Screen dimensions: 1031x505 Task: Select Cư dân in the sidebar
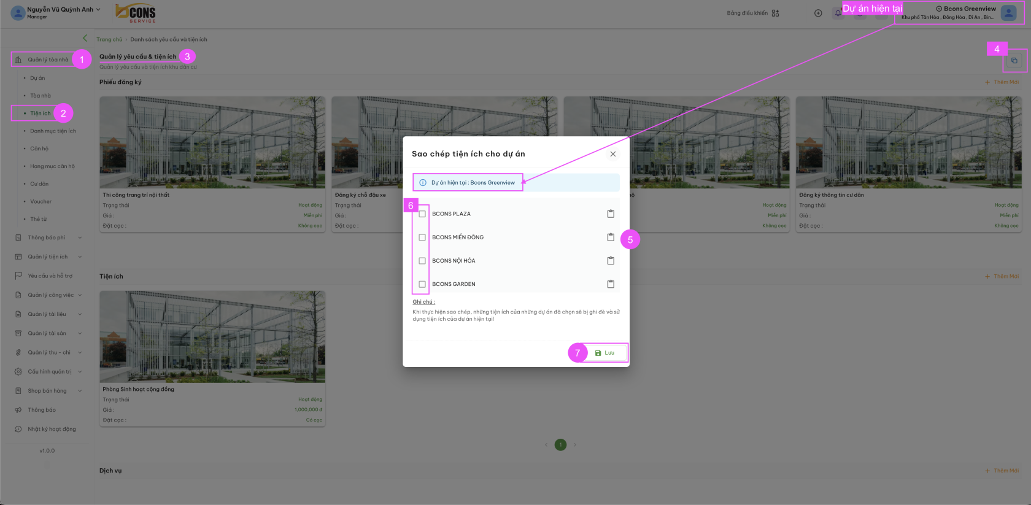click(39, 184)
